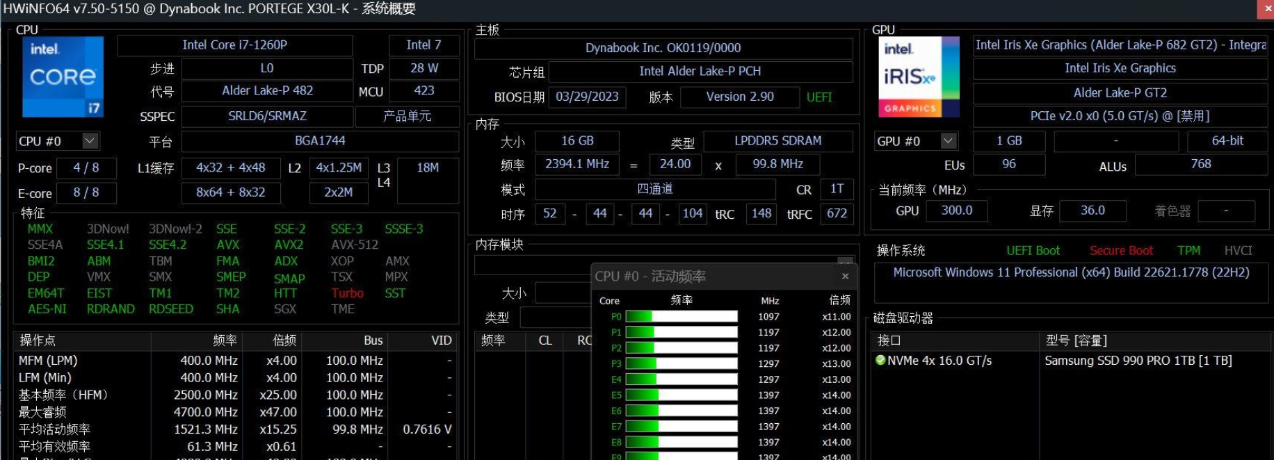Click the E8 core frequency bar

[x=682, y=442]
